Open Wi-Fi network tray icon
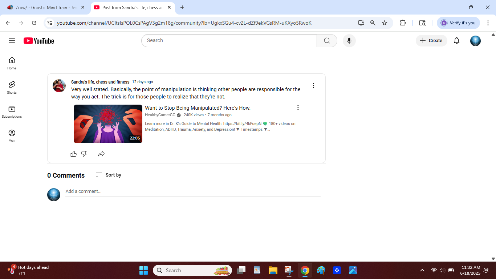Screen dimensions: 496x279 (x=434, y=270)
